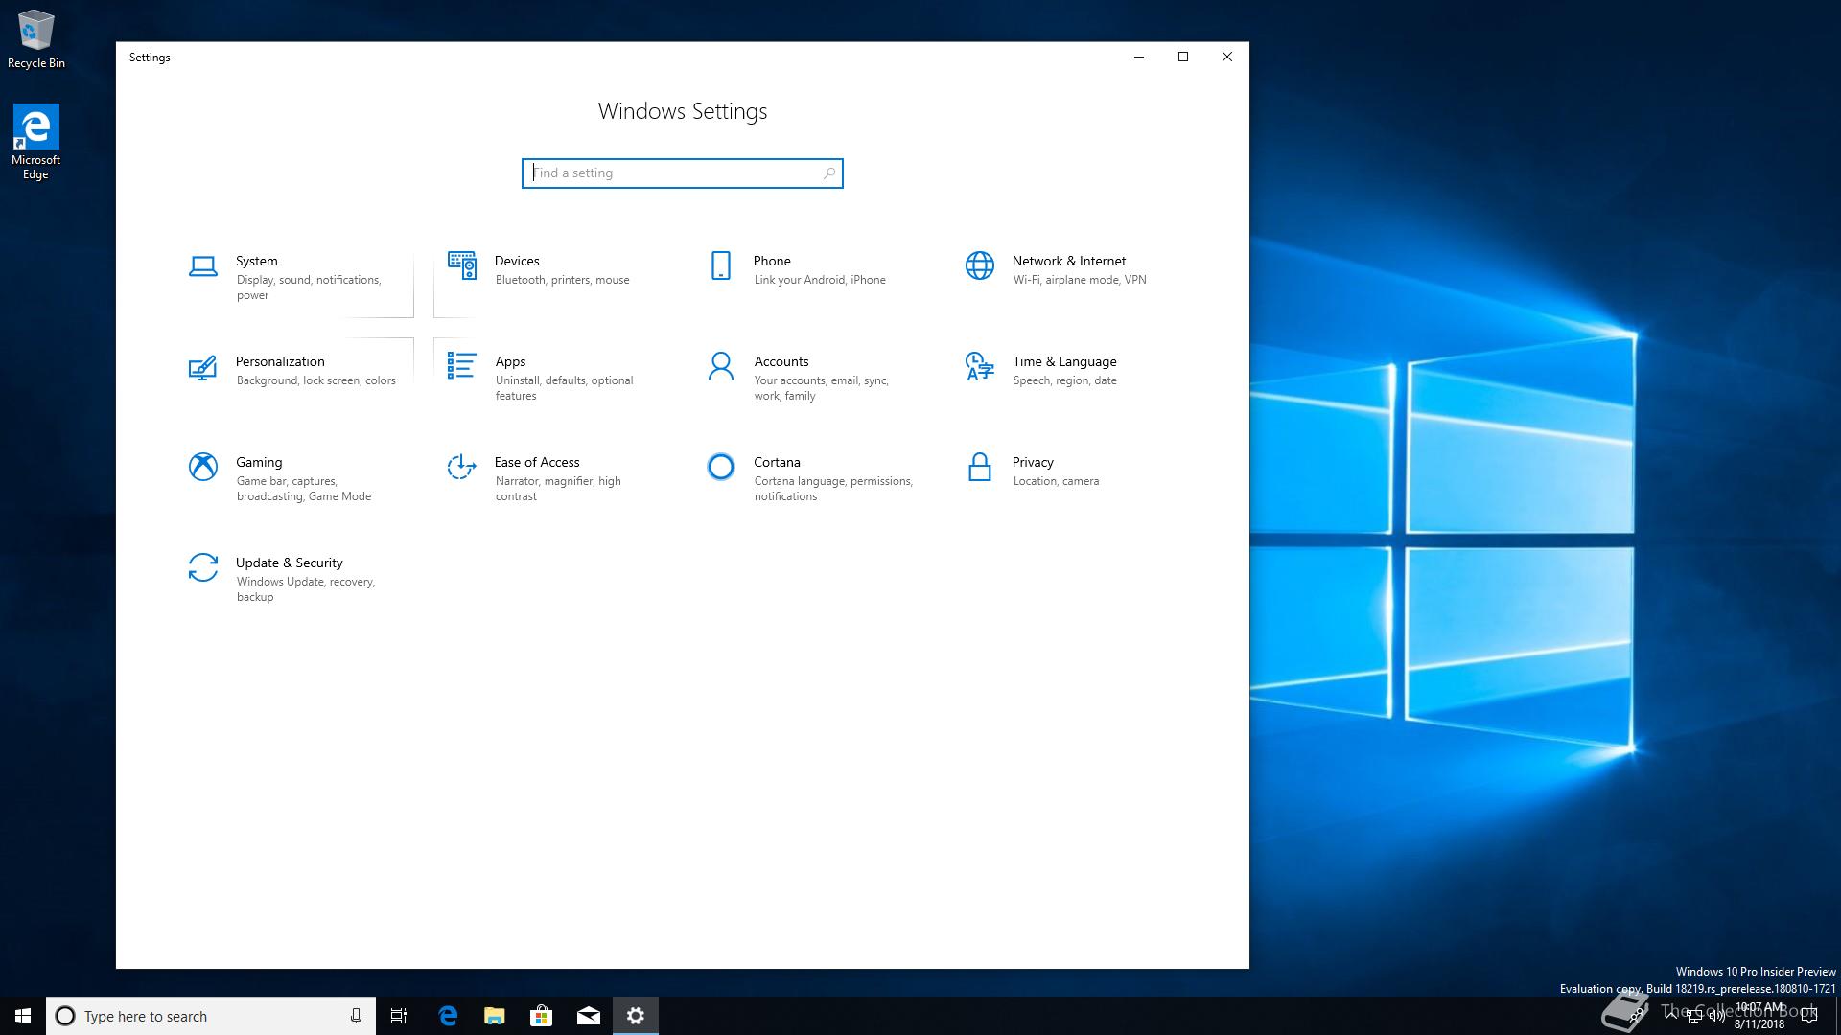Open the Phone settings icon
The width and height of the screenshot is (1841, 1035).
(x=720, y=265)
